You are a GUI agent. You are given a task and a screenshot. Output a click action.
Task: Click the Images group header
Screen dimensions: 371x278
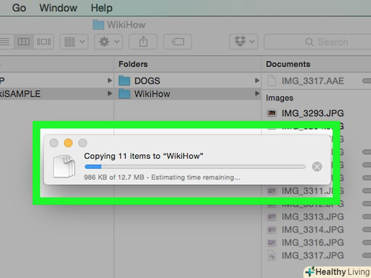(279, 98)
